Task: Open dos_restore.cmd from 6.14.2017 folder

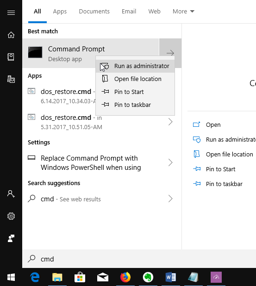Action: [59, 96]
